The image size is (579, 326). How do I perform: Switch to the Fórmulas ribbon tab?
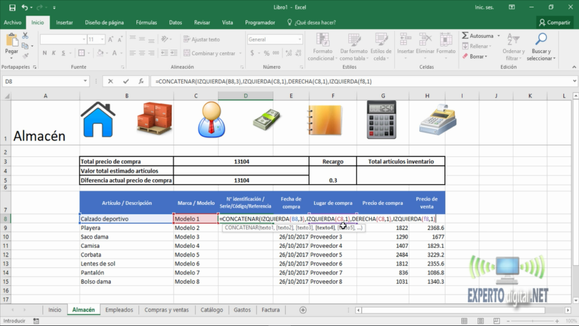146,22
